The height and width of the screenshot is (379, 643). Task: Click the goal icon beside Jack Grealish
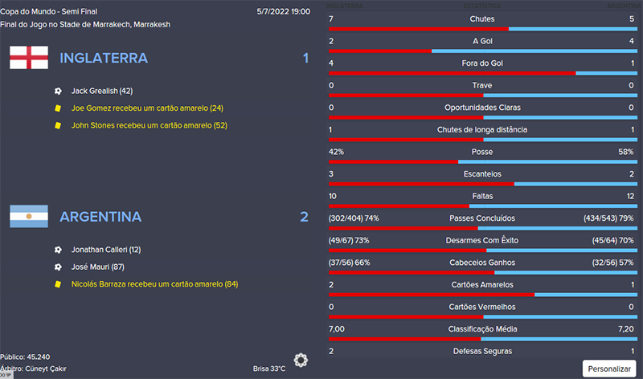(58, 92)
